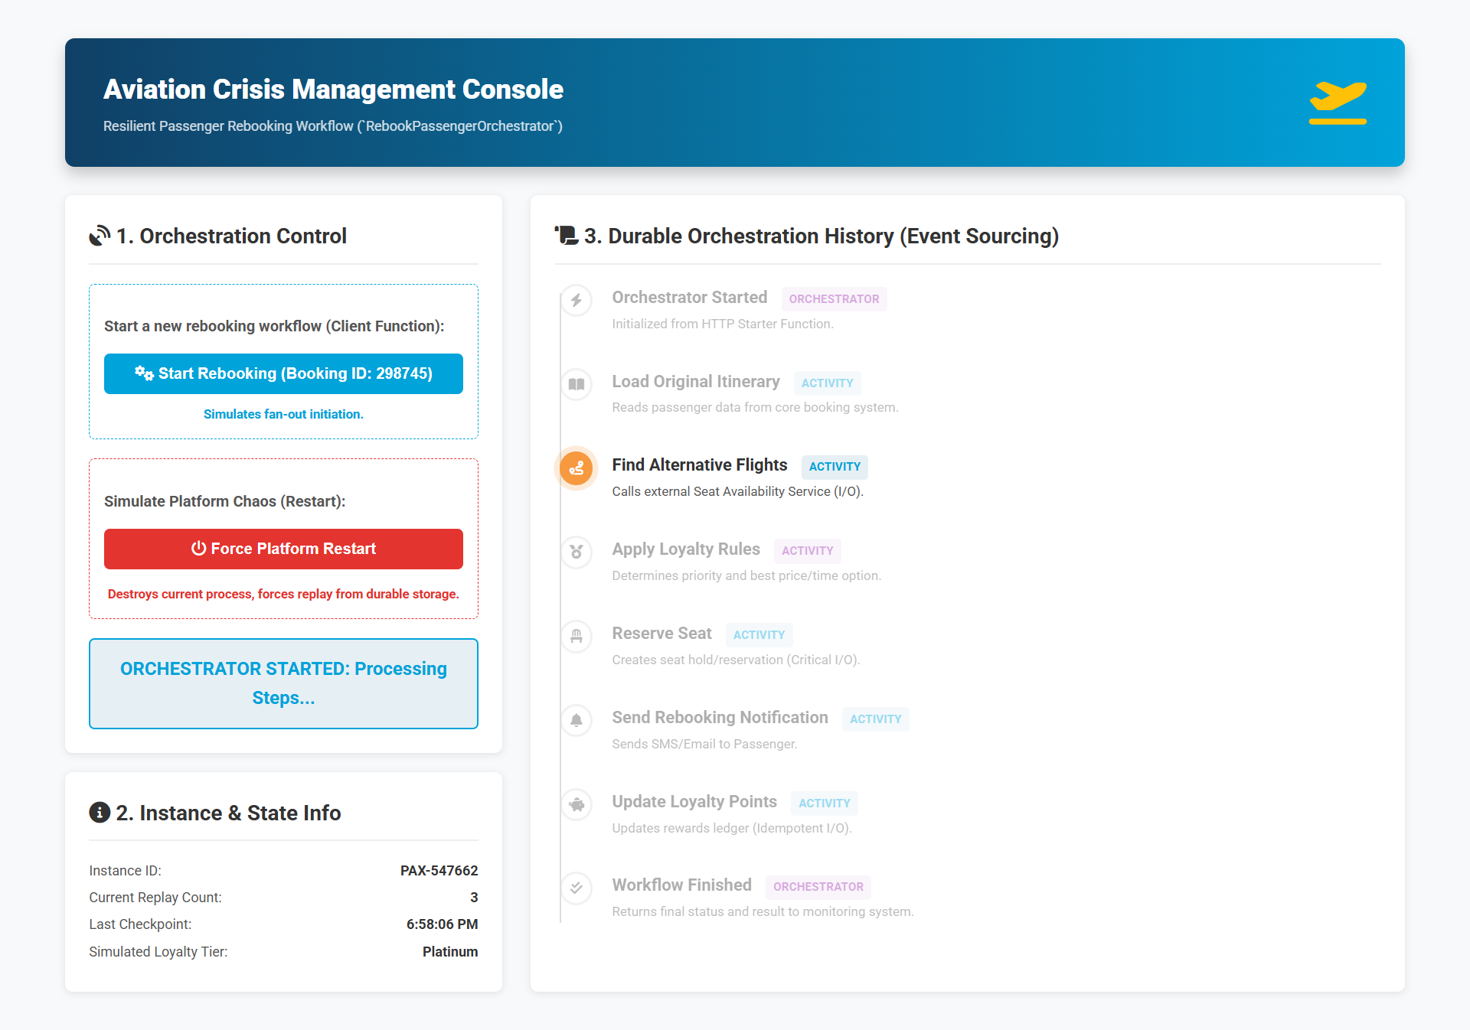Image resolution: width=1470 pixels, height=1030 pixels.
Task: Click the Send Rebooking Notification bell icon
Action: coord(577,720)
